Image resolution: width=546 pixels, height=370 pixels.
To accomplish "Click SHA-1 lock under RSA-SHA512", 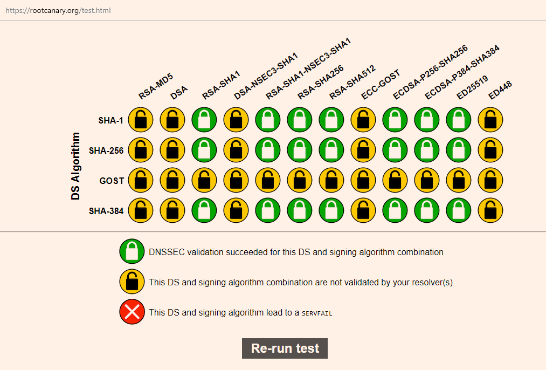I will pos(331,120).
